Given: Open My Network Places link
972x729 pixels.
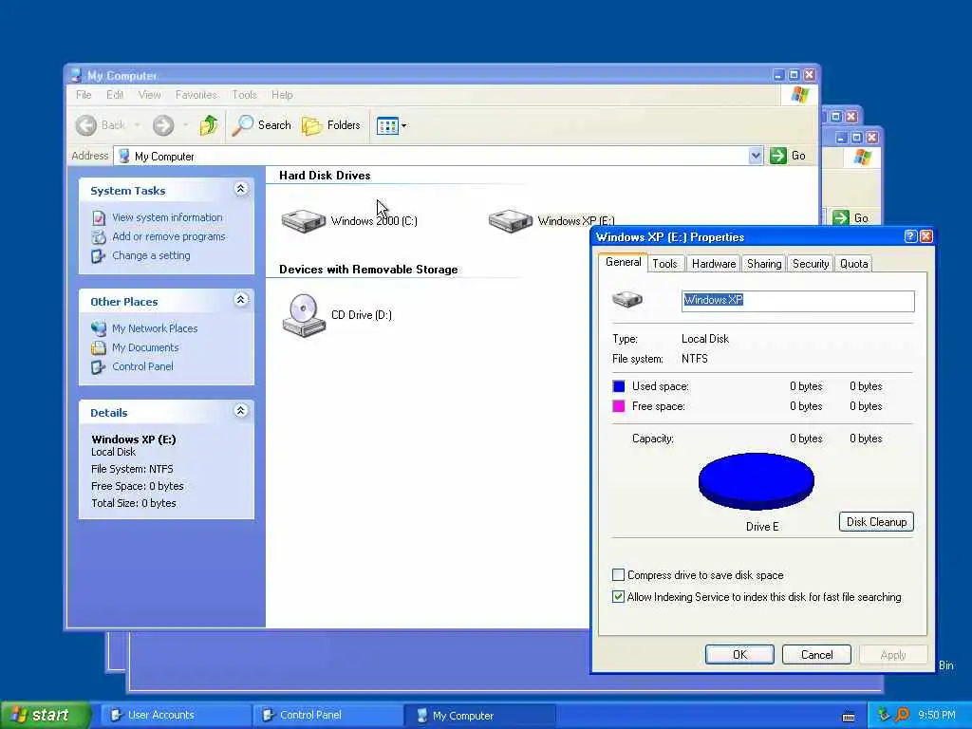Looking at the screenshot, I should (x=155, y=328).
